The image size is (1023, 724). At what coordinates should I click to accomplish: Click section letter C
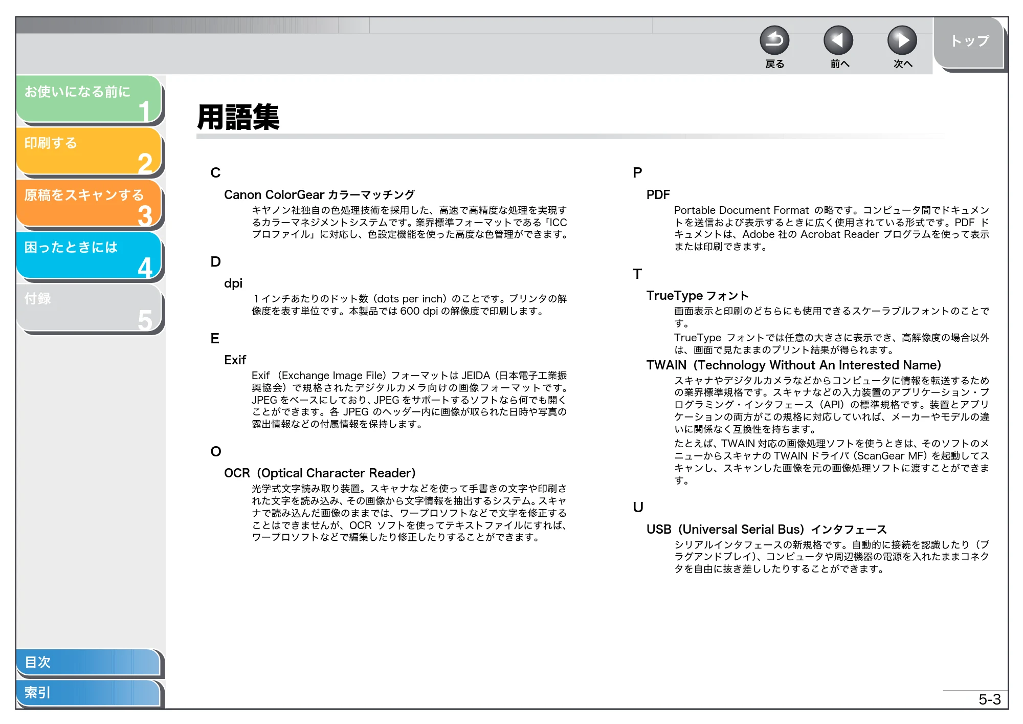(x=215, y=173)
